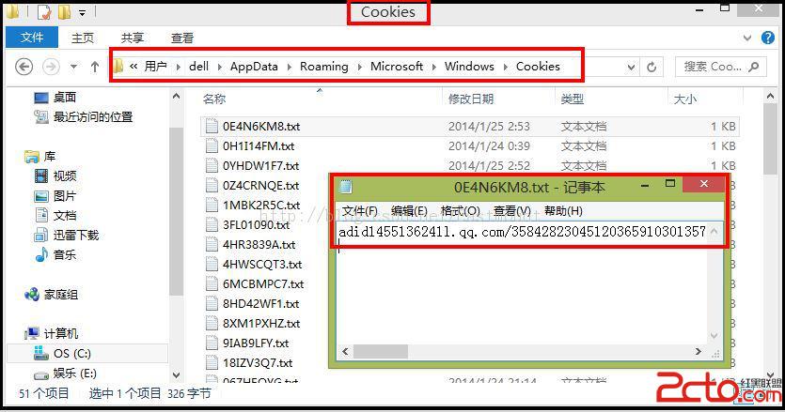The image size is (785, 412).
Task: Click navigation pane scroll down arrow
Action: point(176,374)
